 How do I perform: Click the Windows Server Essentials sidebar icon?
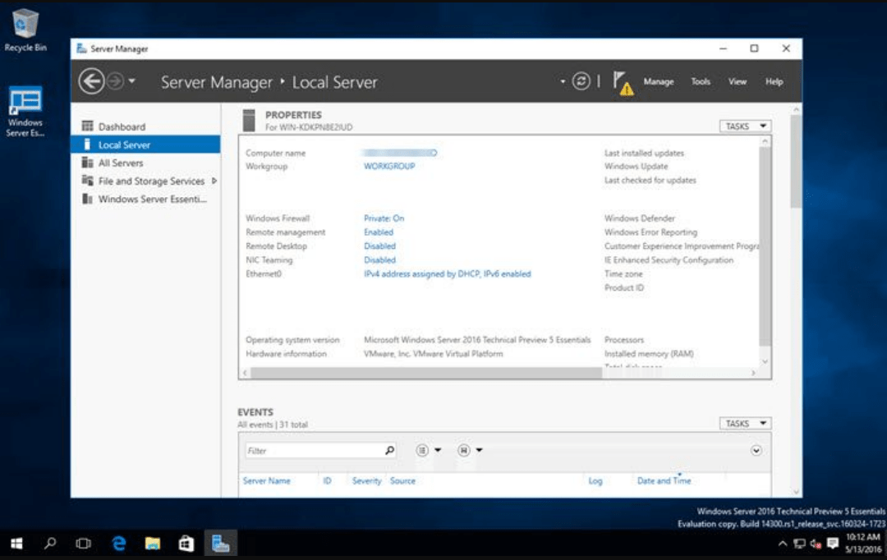pyautogui.click(x=87, y=199)
